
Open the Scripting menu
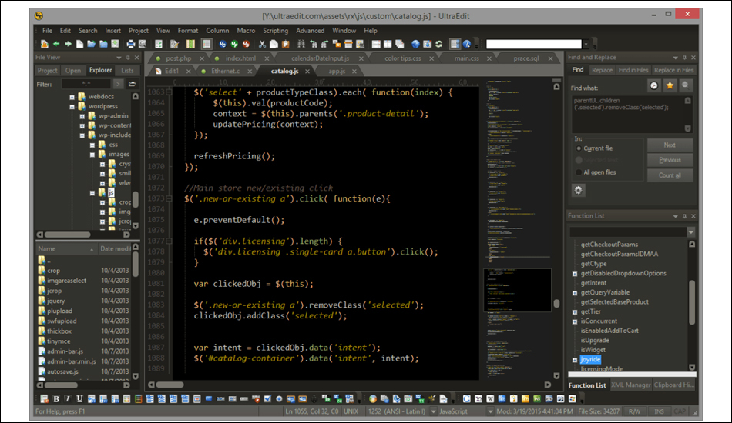275,30
